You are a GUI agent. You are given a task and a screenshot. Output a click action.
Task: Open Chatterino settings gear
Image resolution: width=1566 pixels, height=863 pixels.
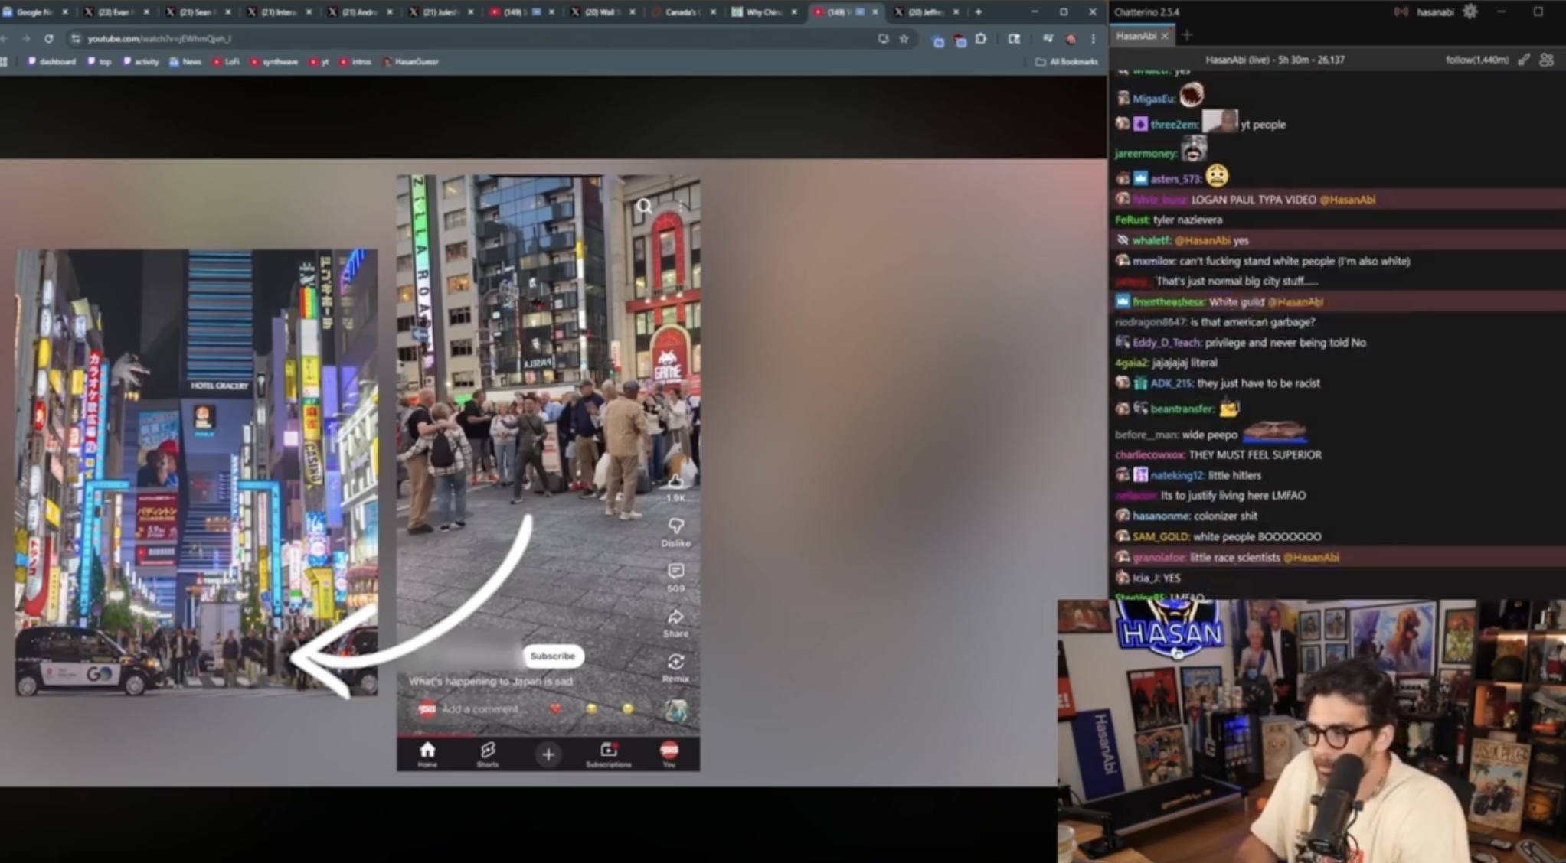[1470, 11]
